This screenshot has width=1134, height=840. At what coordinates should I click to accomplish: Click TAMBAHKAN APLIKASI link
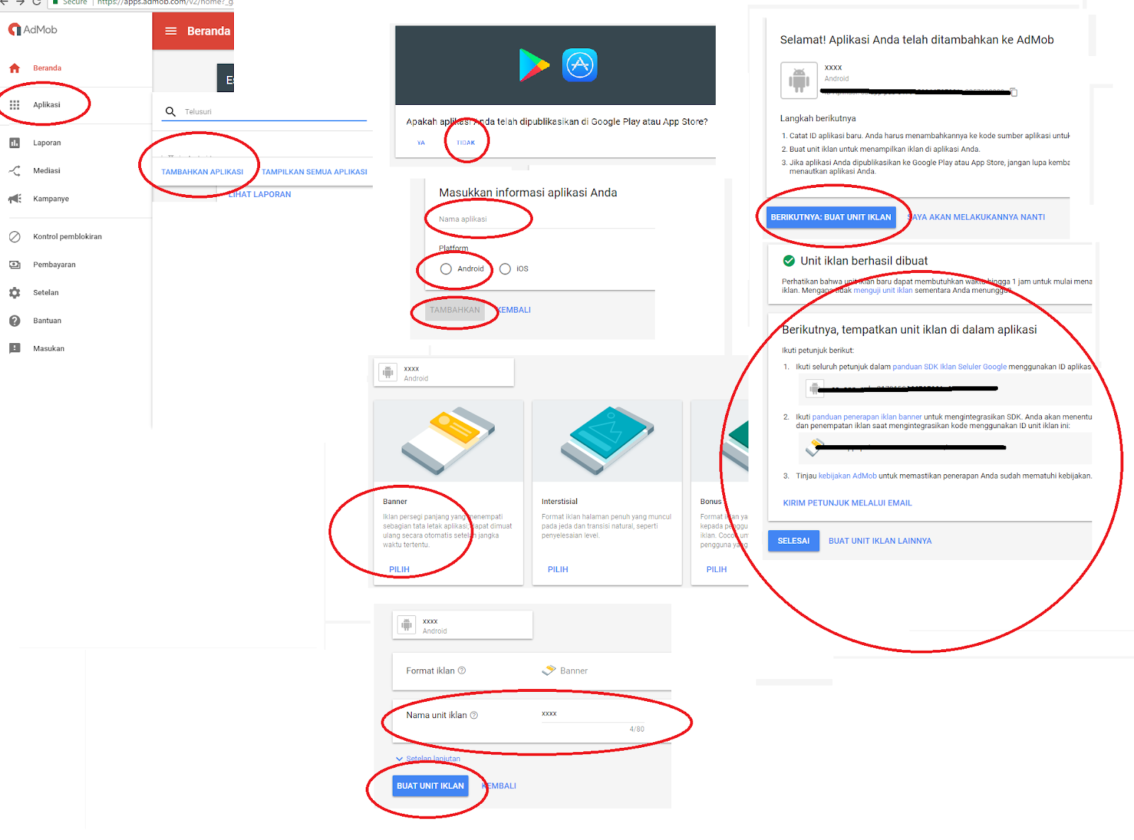click(x=202, y=172)
